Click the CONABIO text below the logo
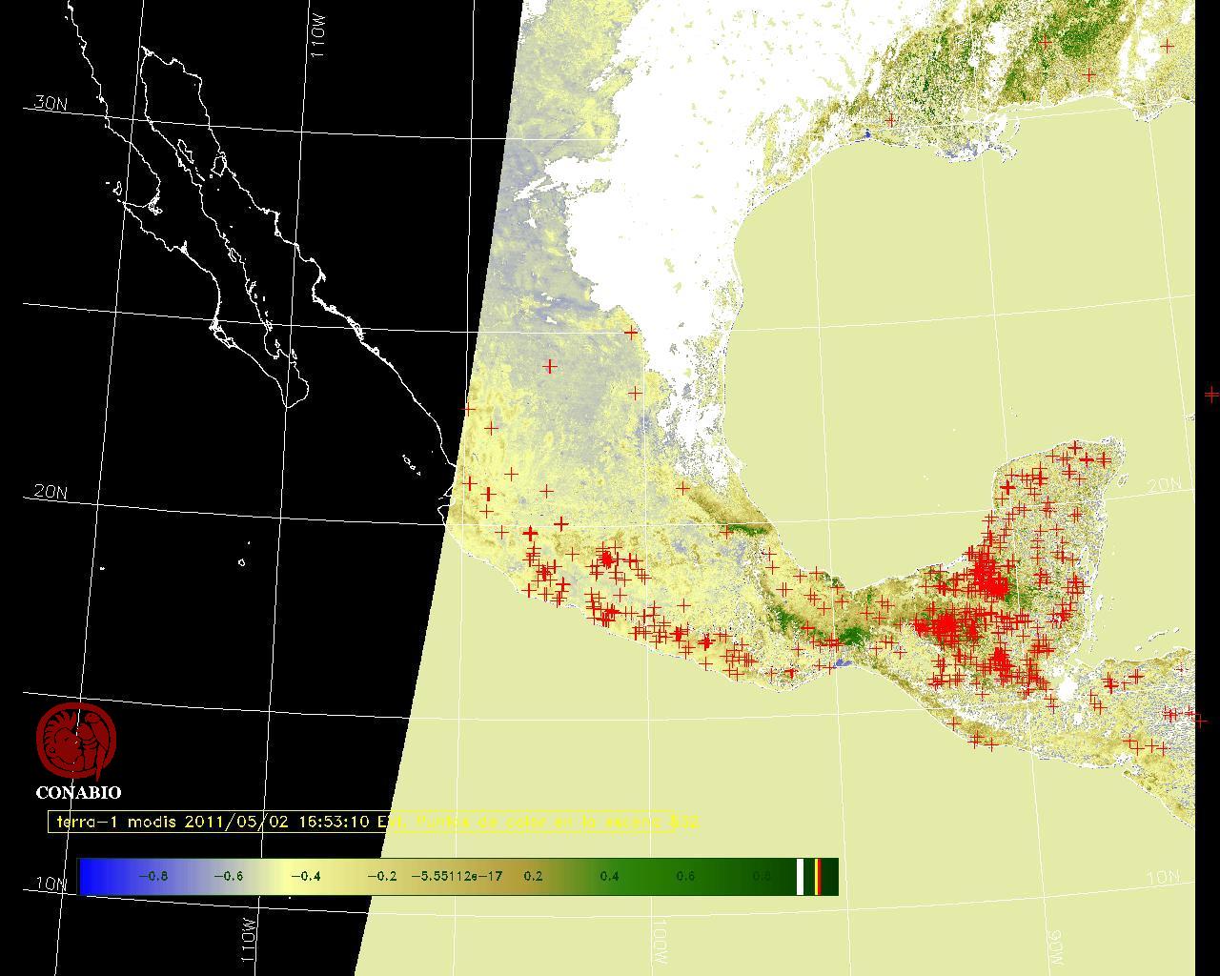The width and height of the screenshot is (1220, 976). click(78, 792)
